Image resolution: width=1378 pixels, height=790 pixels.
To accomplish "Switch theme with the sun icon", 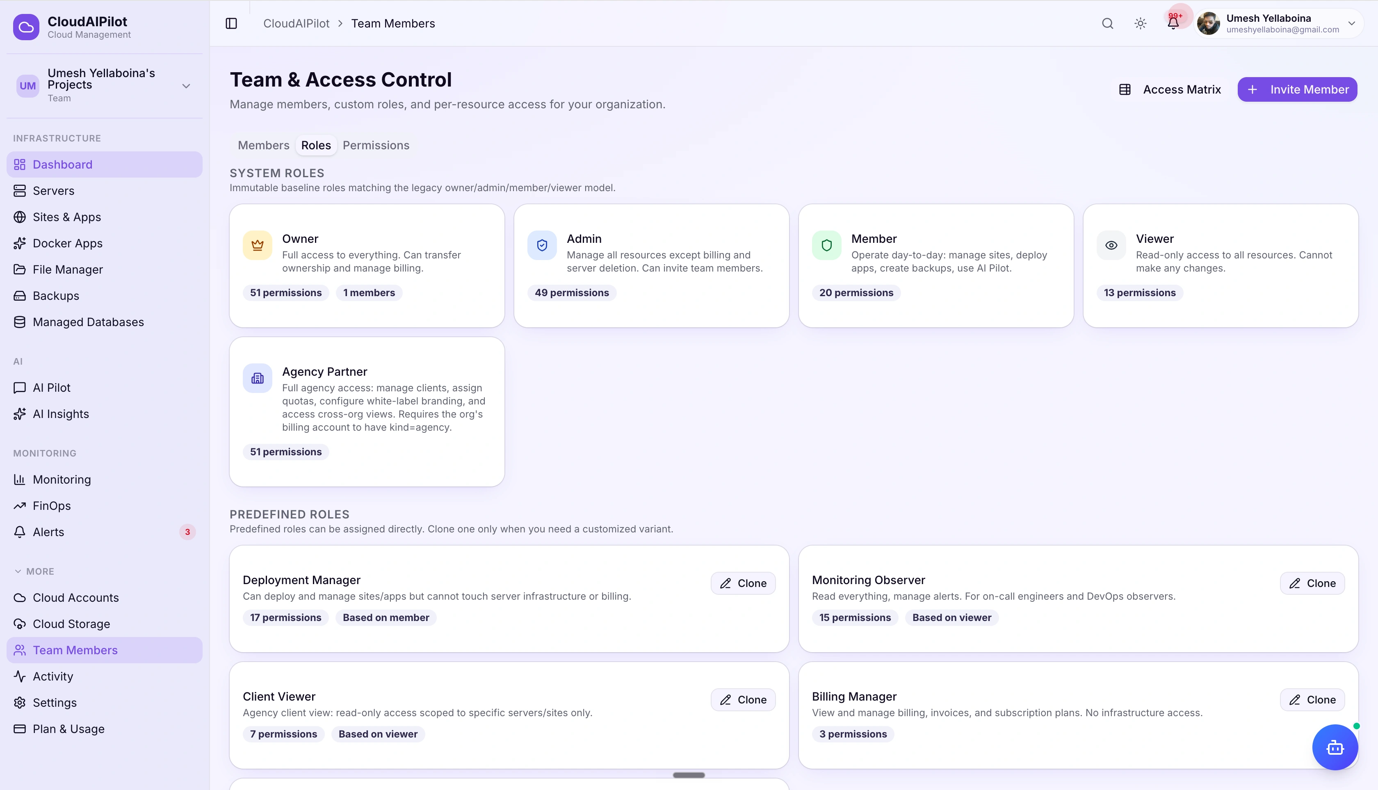I will coord(1141,23).
